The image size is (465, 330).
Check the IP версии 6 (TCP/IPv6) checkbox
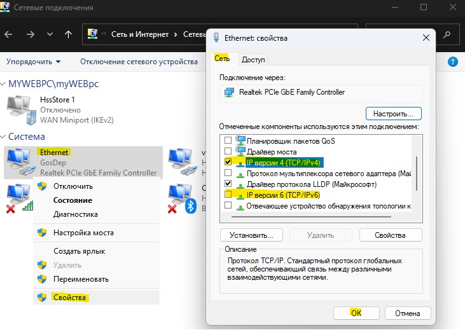click(228, 194)
